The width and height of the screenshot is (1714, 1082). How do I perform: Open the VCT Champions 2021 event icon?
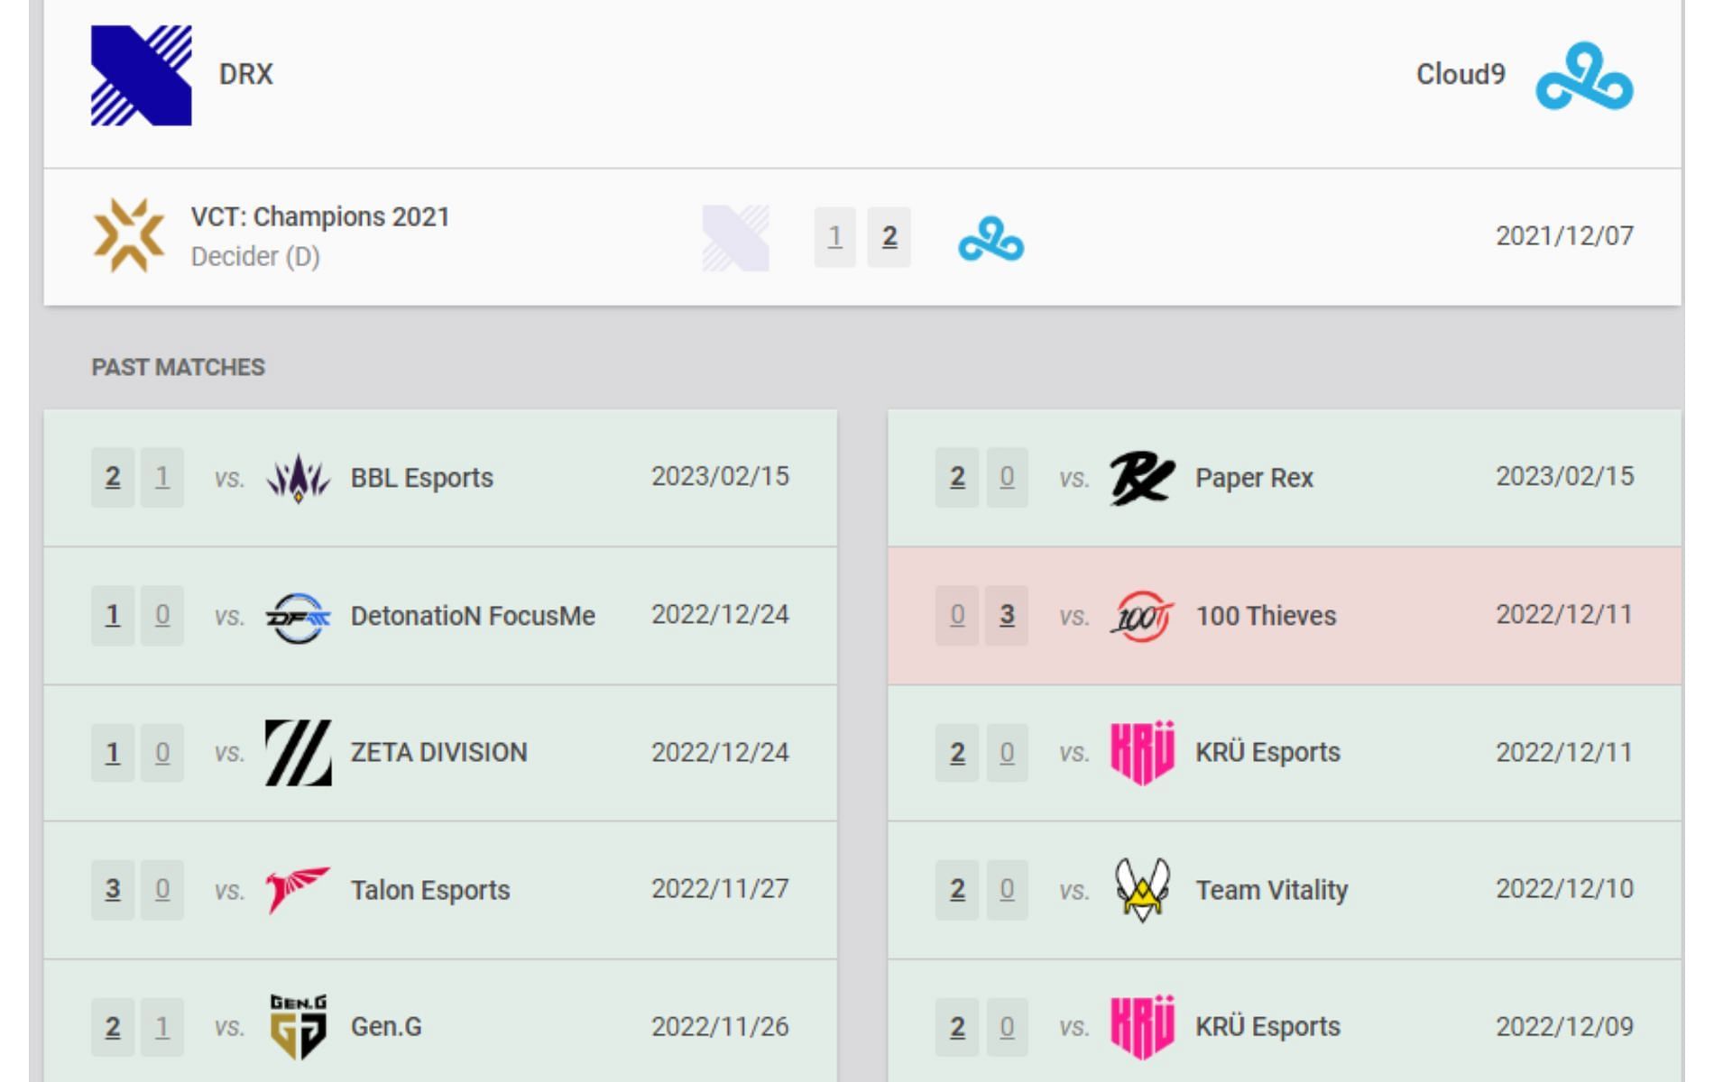[129, 236]
